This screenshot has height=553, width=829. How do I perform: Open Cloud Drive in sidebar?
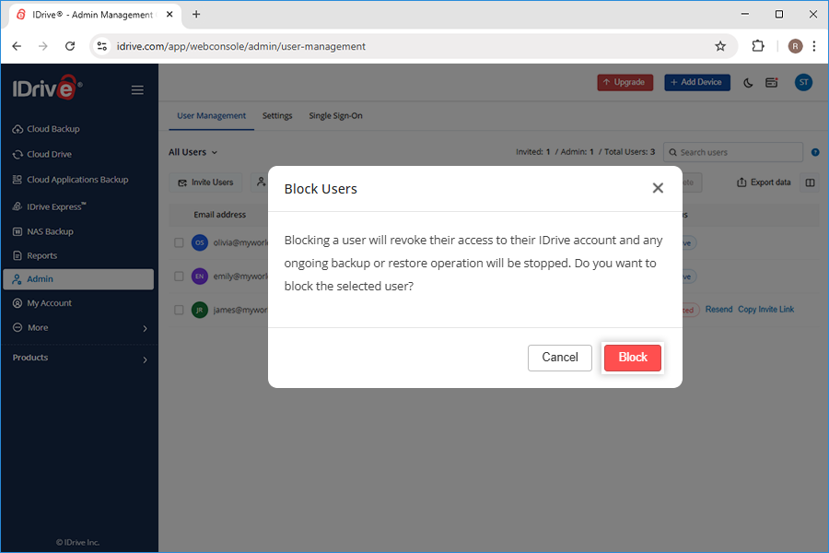click(x=42, y=155)
